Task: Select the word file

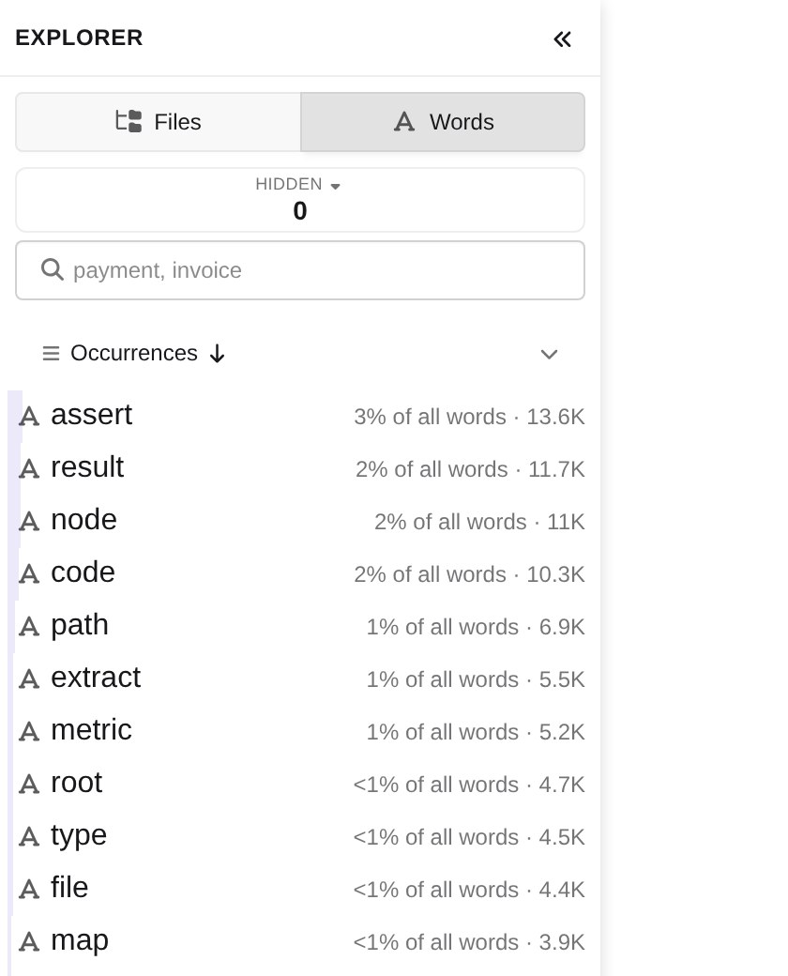Action: point(69,888)
